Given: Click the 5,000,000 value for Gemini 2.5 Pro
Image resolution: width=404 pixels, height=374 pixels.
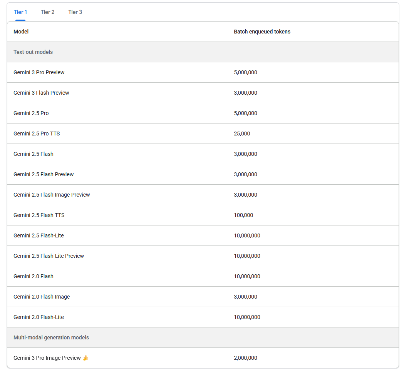Looking at the screenshot, I should click(246, 113).
